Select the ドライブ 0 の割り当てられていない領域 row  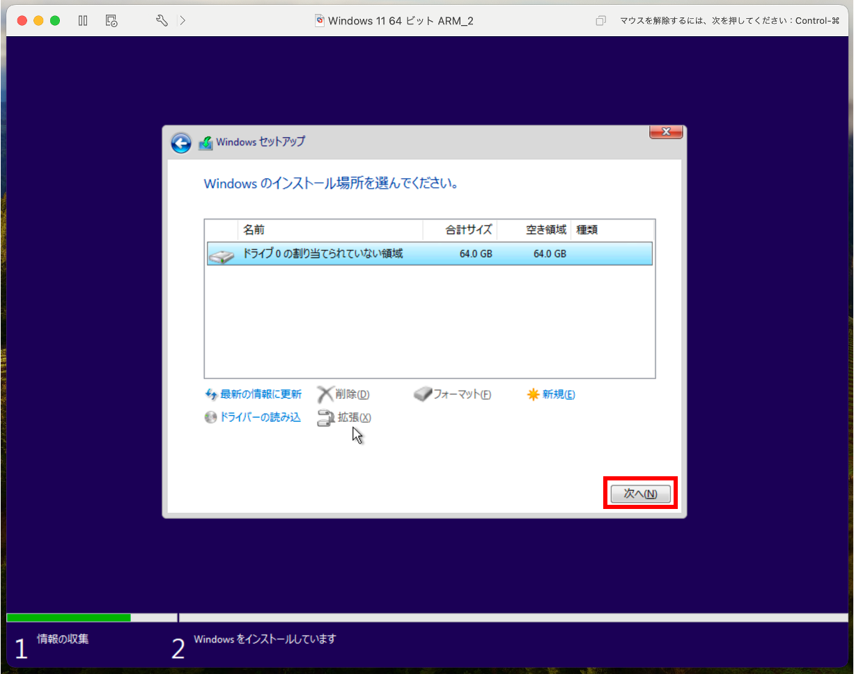(430, 254)
